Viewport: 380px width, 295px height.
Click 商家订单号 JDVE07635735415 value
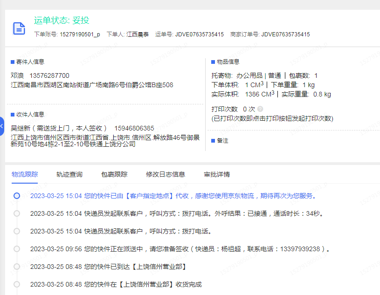coord(285,34)
